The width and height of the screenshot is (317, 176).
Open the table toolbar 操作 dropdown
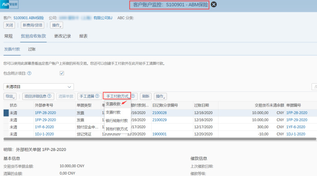160,96
